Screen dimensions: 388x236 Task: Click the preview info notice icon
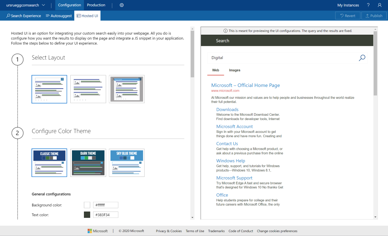[226, 31]
